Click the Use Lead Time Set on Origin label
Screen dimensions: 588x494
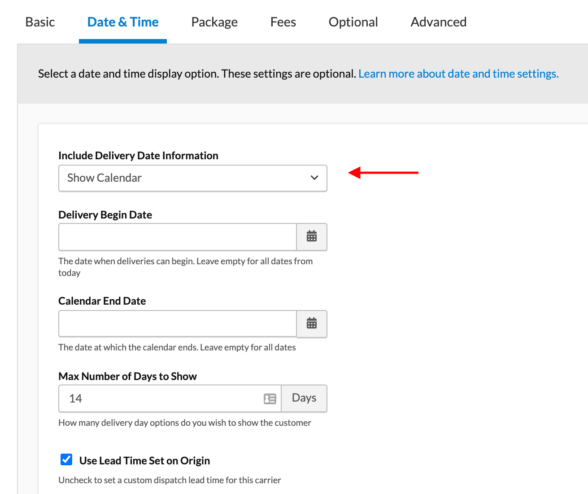click(144, 461)
